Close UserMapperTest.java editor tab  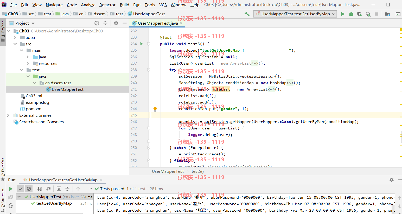(181, 23)
